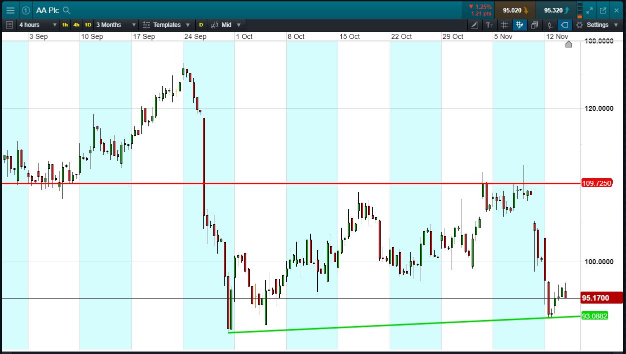Click the 120.0000 price axis label
Viewport: 626px width, 354px height.
coord(599,108)
